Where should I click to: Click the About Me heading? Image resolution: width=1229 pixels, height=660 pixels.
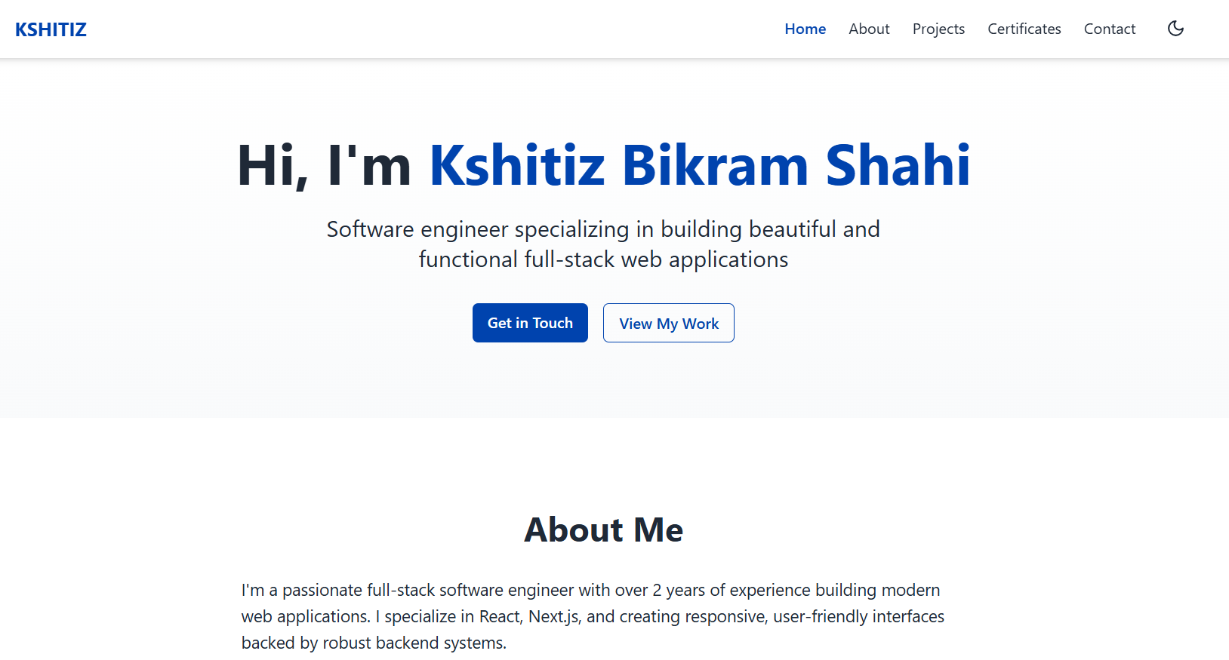[x=603, y=530]
